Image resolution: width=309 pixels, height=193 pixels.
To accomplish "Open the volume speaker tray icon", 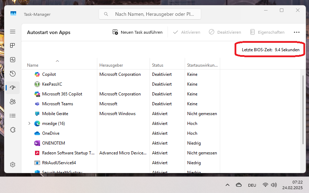I will (x=274, y=185).
